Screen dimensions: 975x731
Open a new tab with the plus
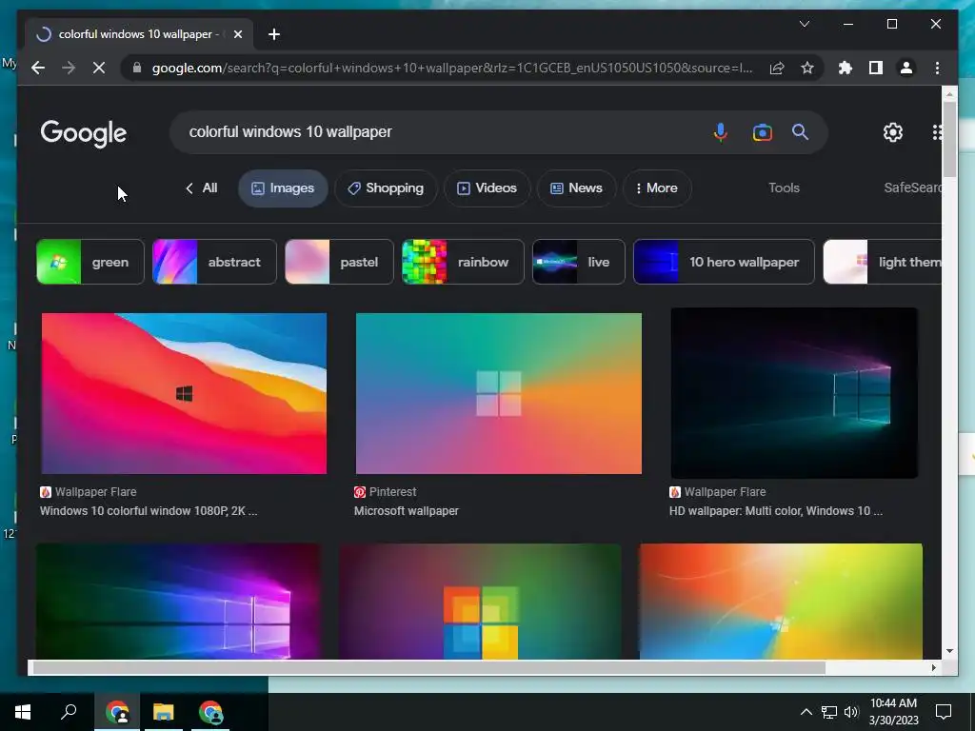pos(274,34)
